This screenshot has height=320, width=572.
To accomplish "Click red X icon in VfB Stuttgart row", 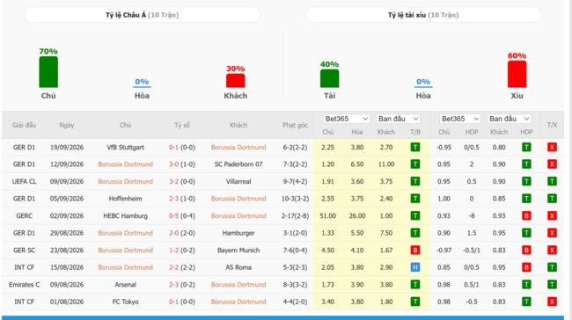I will tap(552, 147).
